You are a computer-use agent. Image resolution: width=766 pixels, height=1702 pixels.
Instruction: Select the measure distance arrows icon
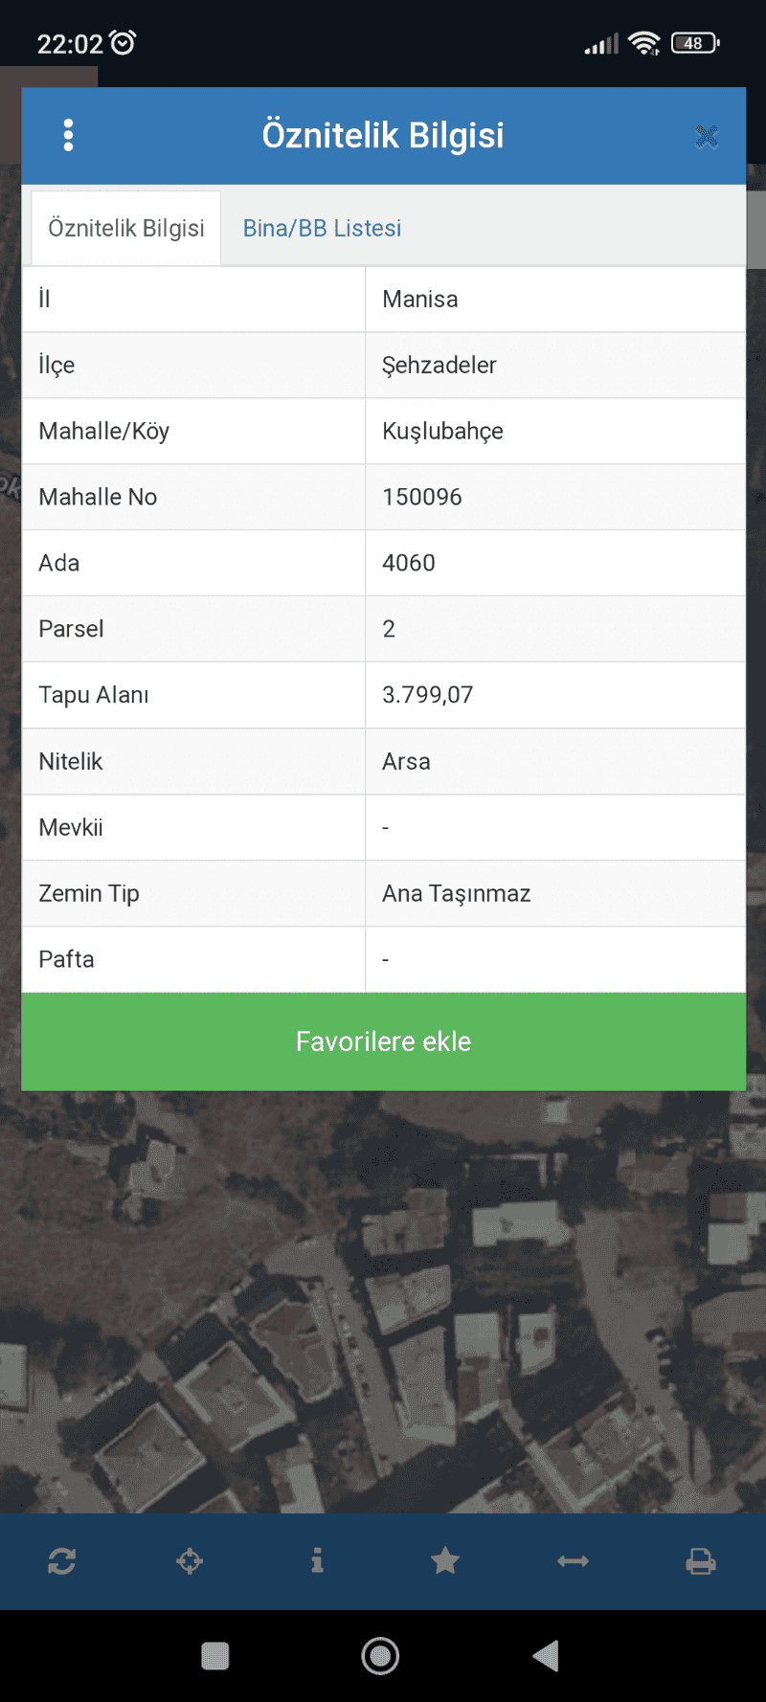tap(573, 1561)
